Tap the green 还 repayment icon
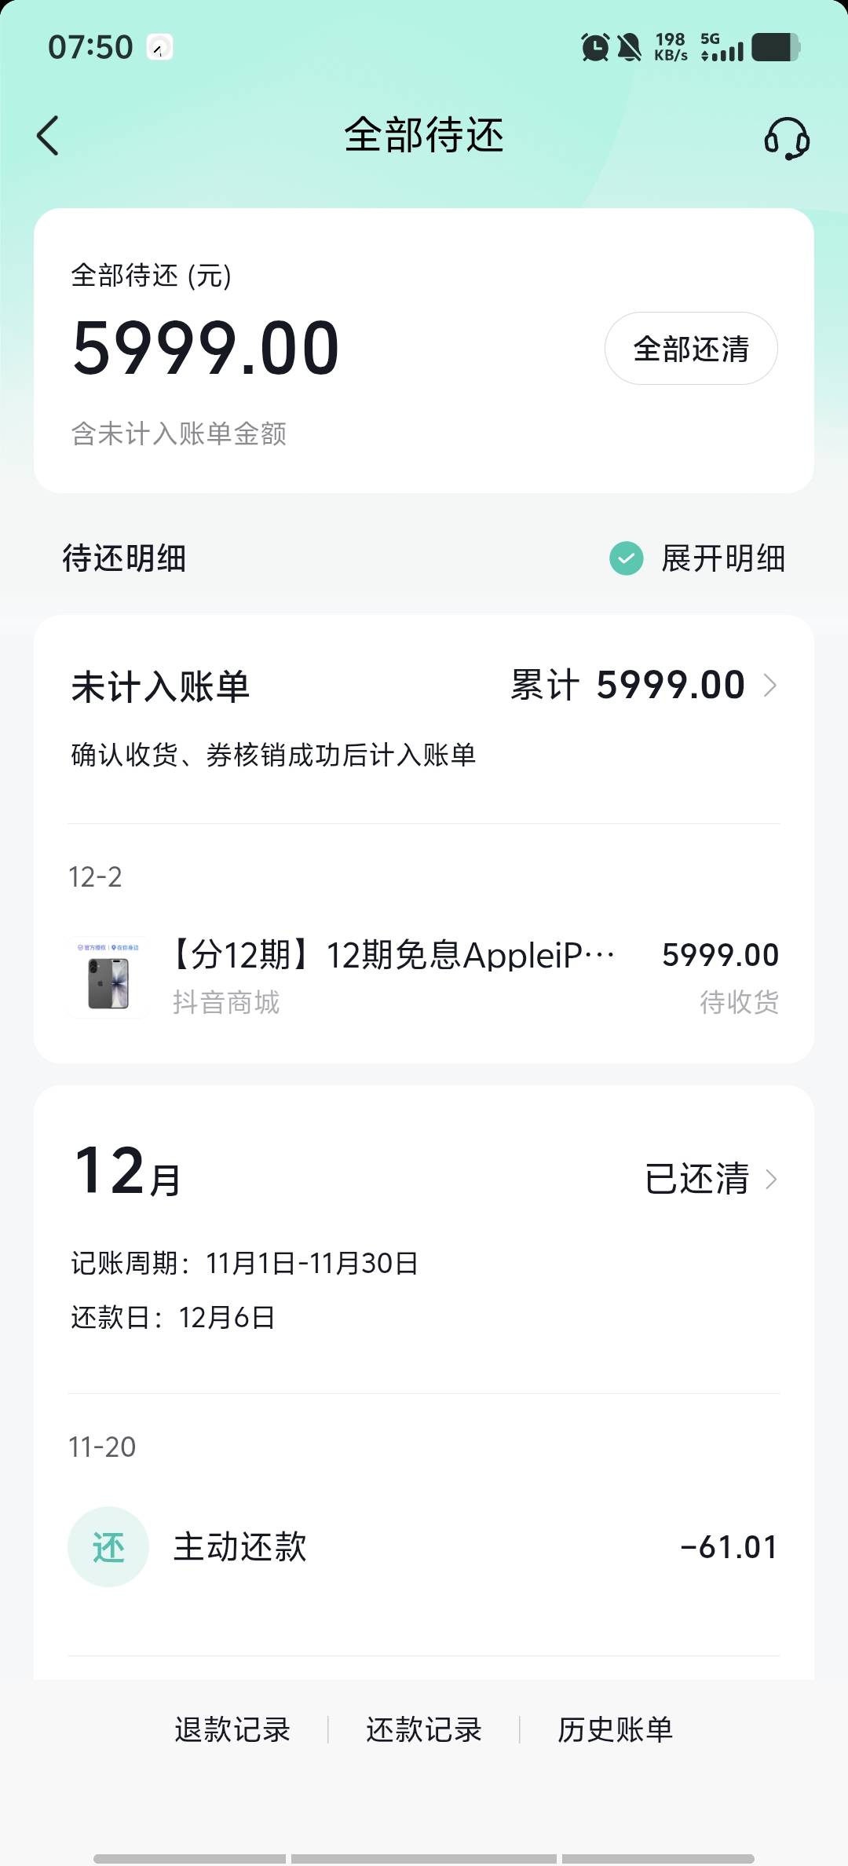 pos(108,1546)
